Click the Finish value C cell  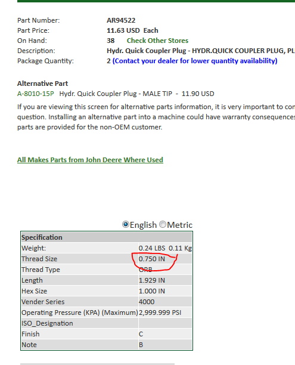[x=165, y=334]
